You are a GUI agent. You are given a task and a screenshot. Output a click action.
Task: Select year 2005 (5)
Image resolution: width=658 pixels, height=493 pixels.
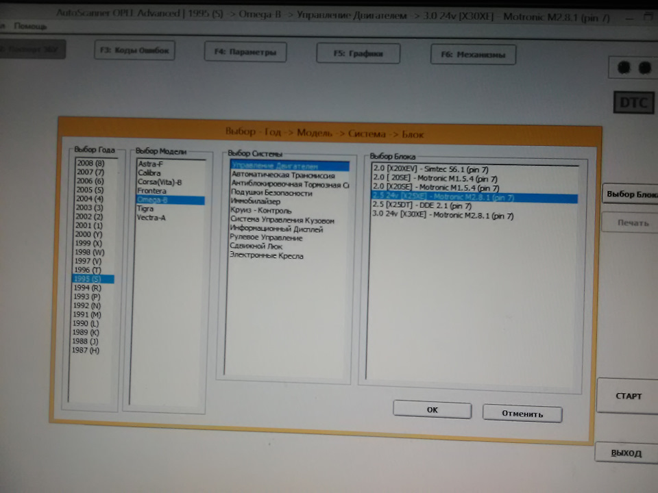point(89,190)
